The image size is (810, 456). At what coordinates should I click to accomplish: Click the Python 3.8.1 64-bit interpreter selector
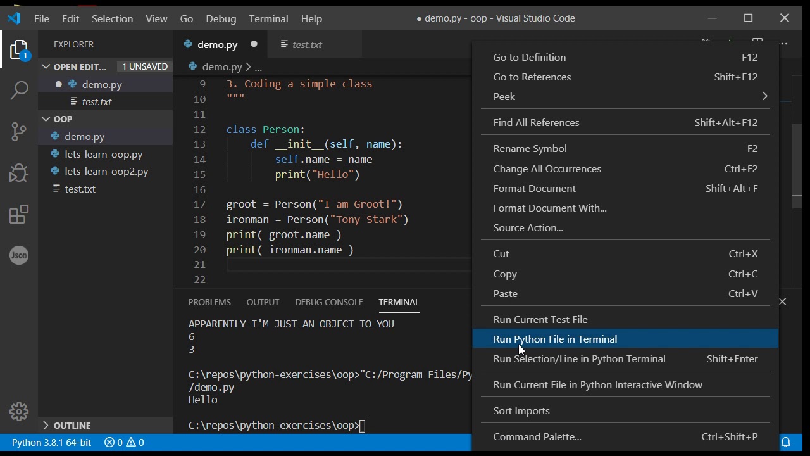tap(51, 442)
